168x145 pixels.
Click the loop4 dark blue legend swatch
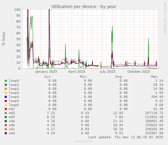click(x=6, y=97)
